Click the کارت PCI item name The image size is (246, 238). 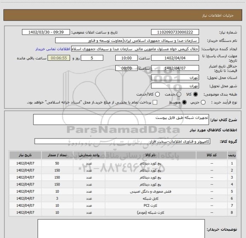coord(150,206)
